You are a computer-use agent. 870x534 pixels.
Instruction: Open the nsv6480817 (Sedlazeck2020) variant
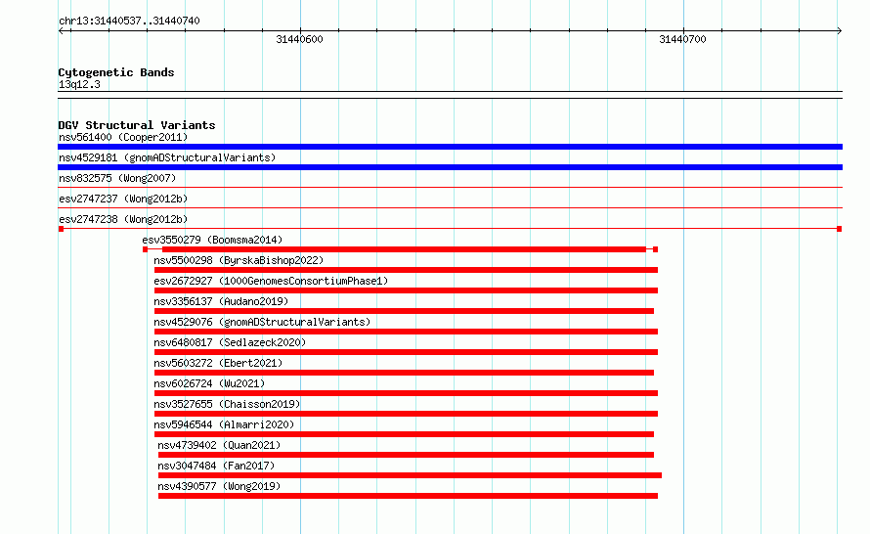[x=230, y=342]
